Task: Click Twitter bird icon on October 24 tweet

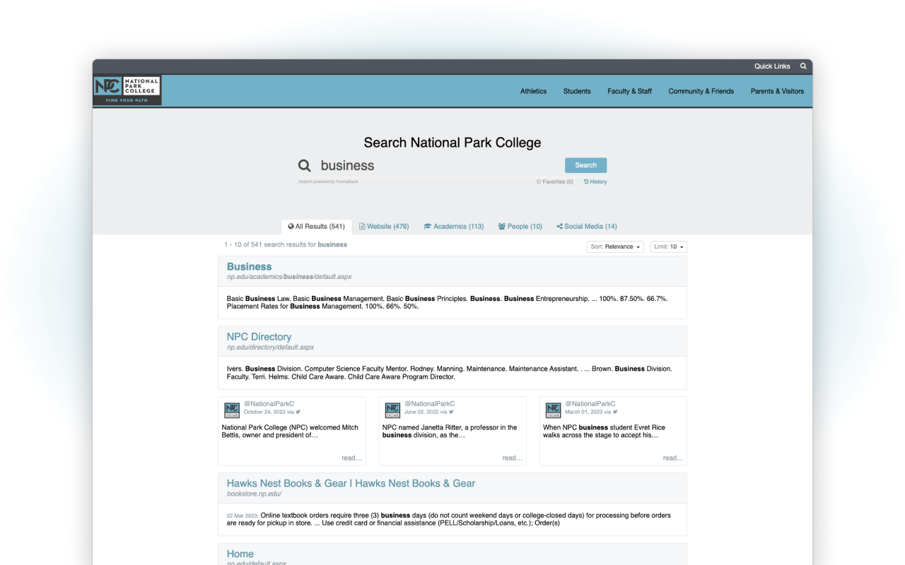Action: coord(298,412)
